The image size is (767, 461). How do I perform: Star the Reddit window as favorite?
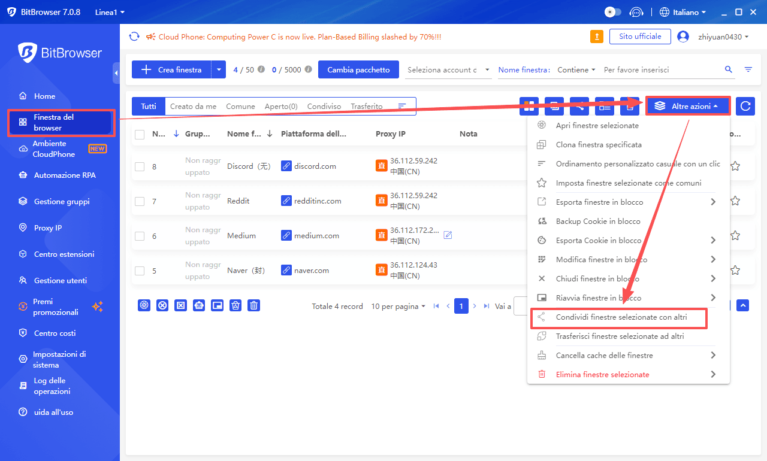pyautogui.click(x=735, y=201)
